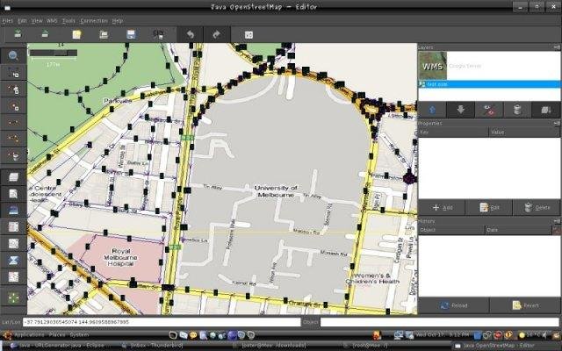
Task: Click the Date column header in History
Action: pyautogui.click(x=518, y=230)
